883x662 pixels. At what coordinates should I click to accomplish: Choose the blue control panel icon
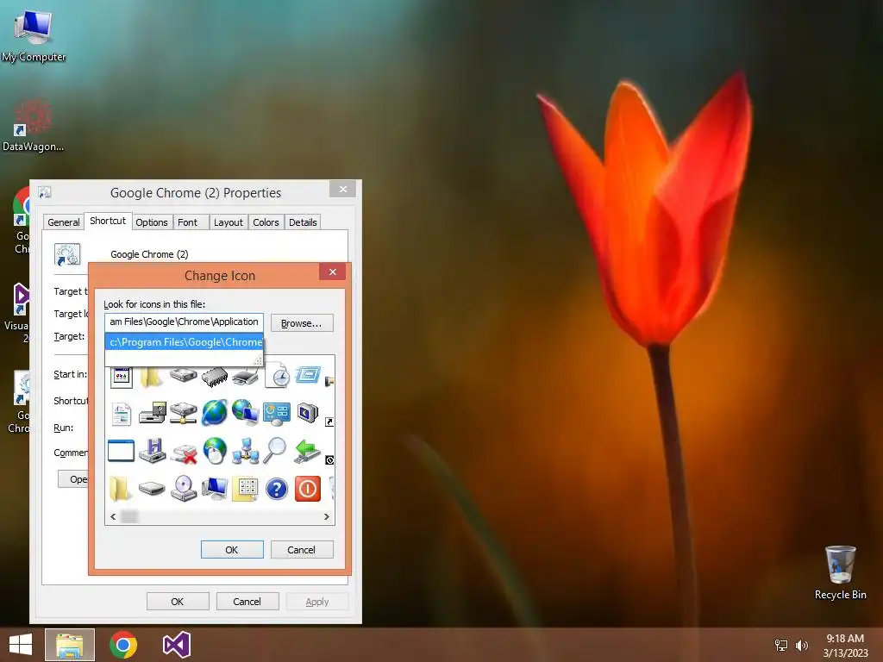pos(277,414)
